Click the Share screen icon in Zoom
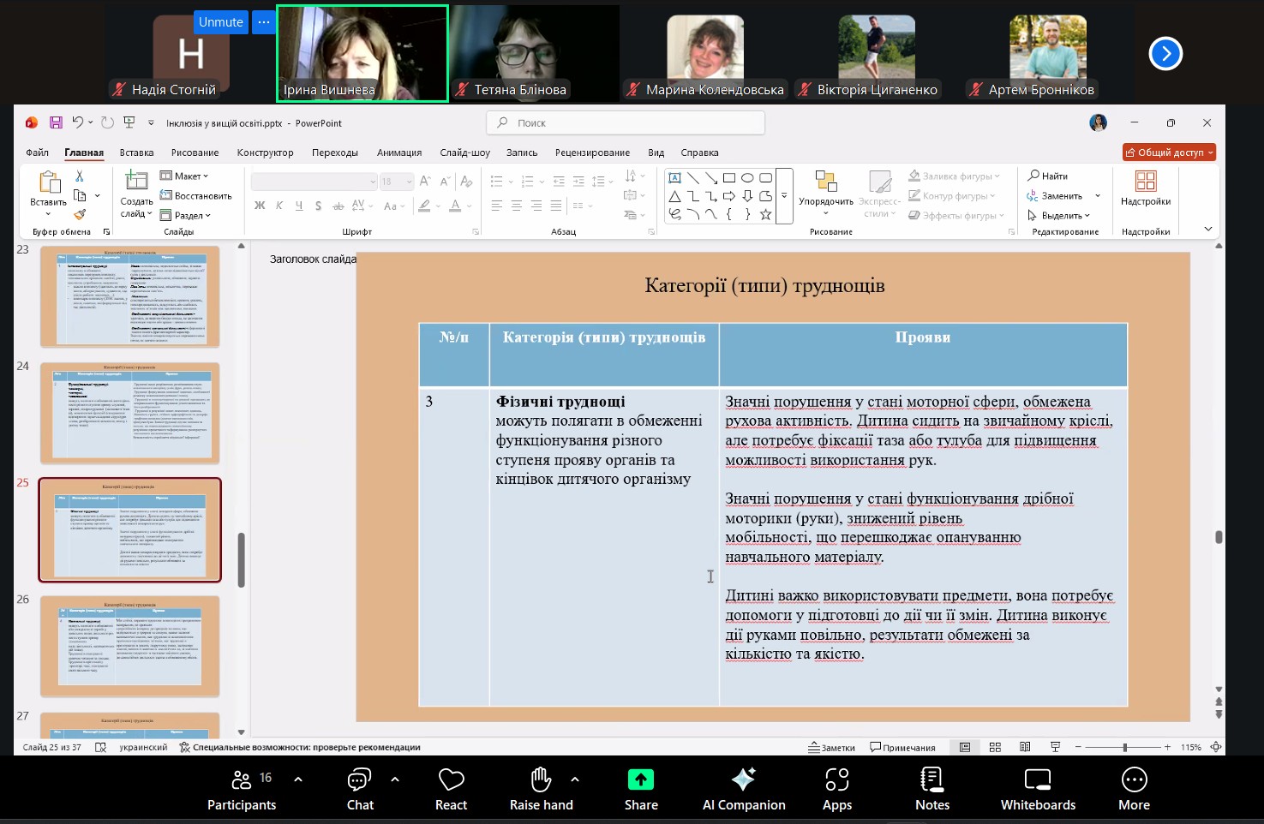1264x824 pixels. click(x=640, y=779)
